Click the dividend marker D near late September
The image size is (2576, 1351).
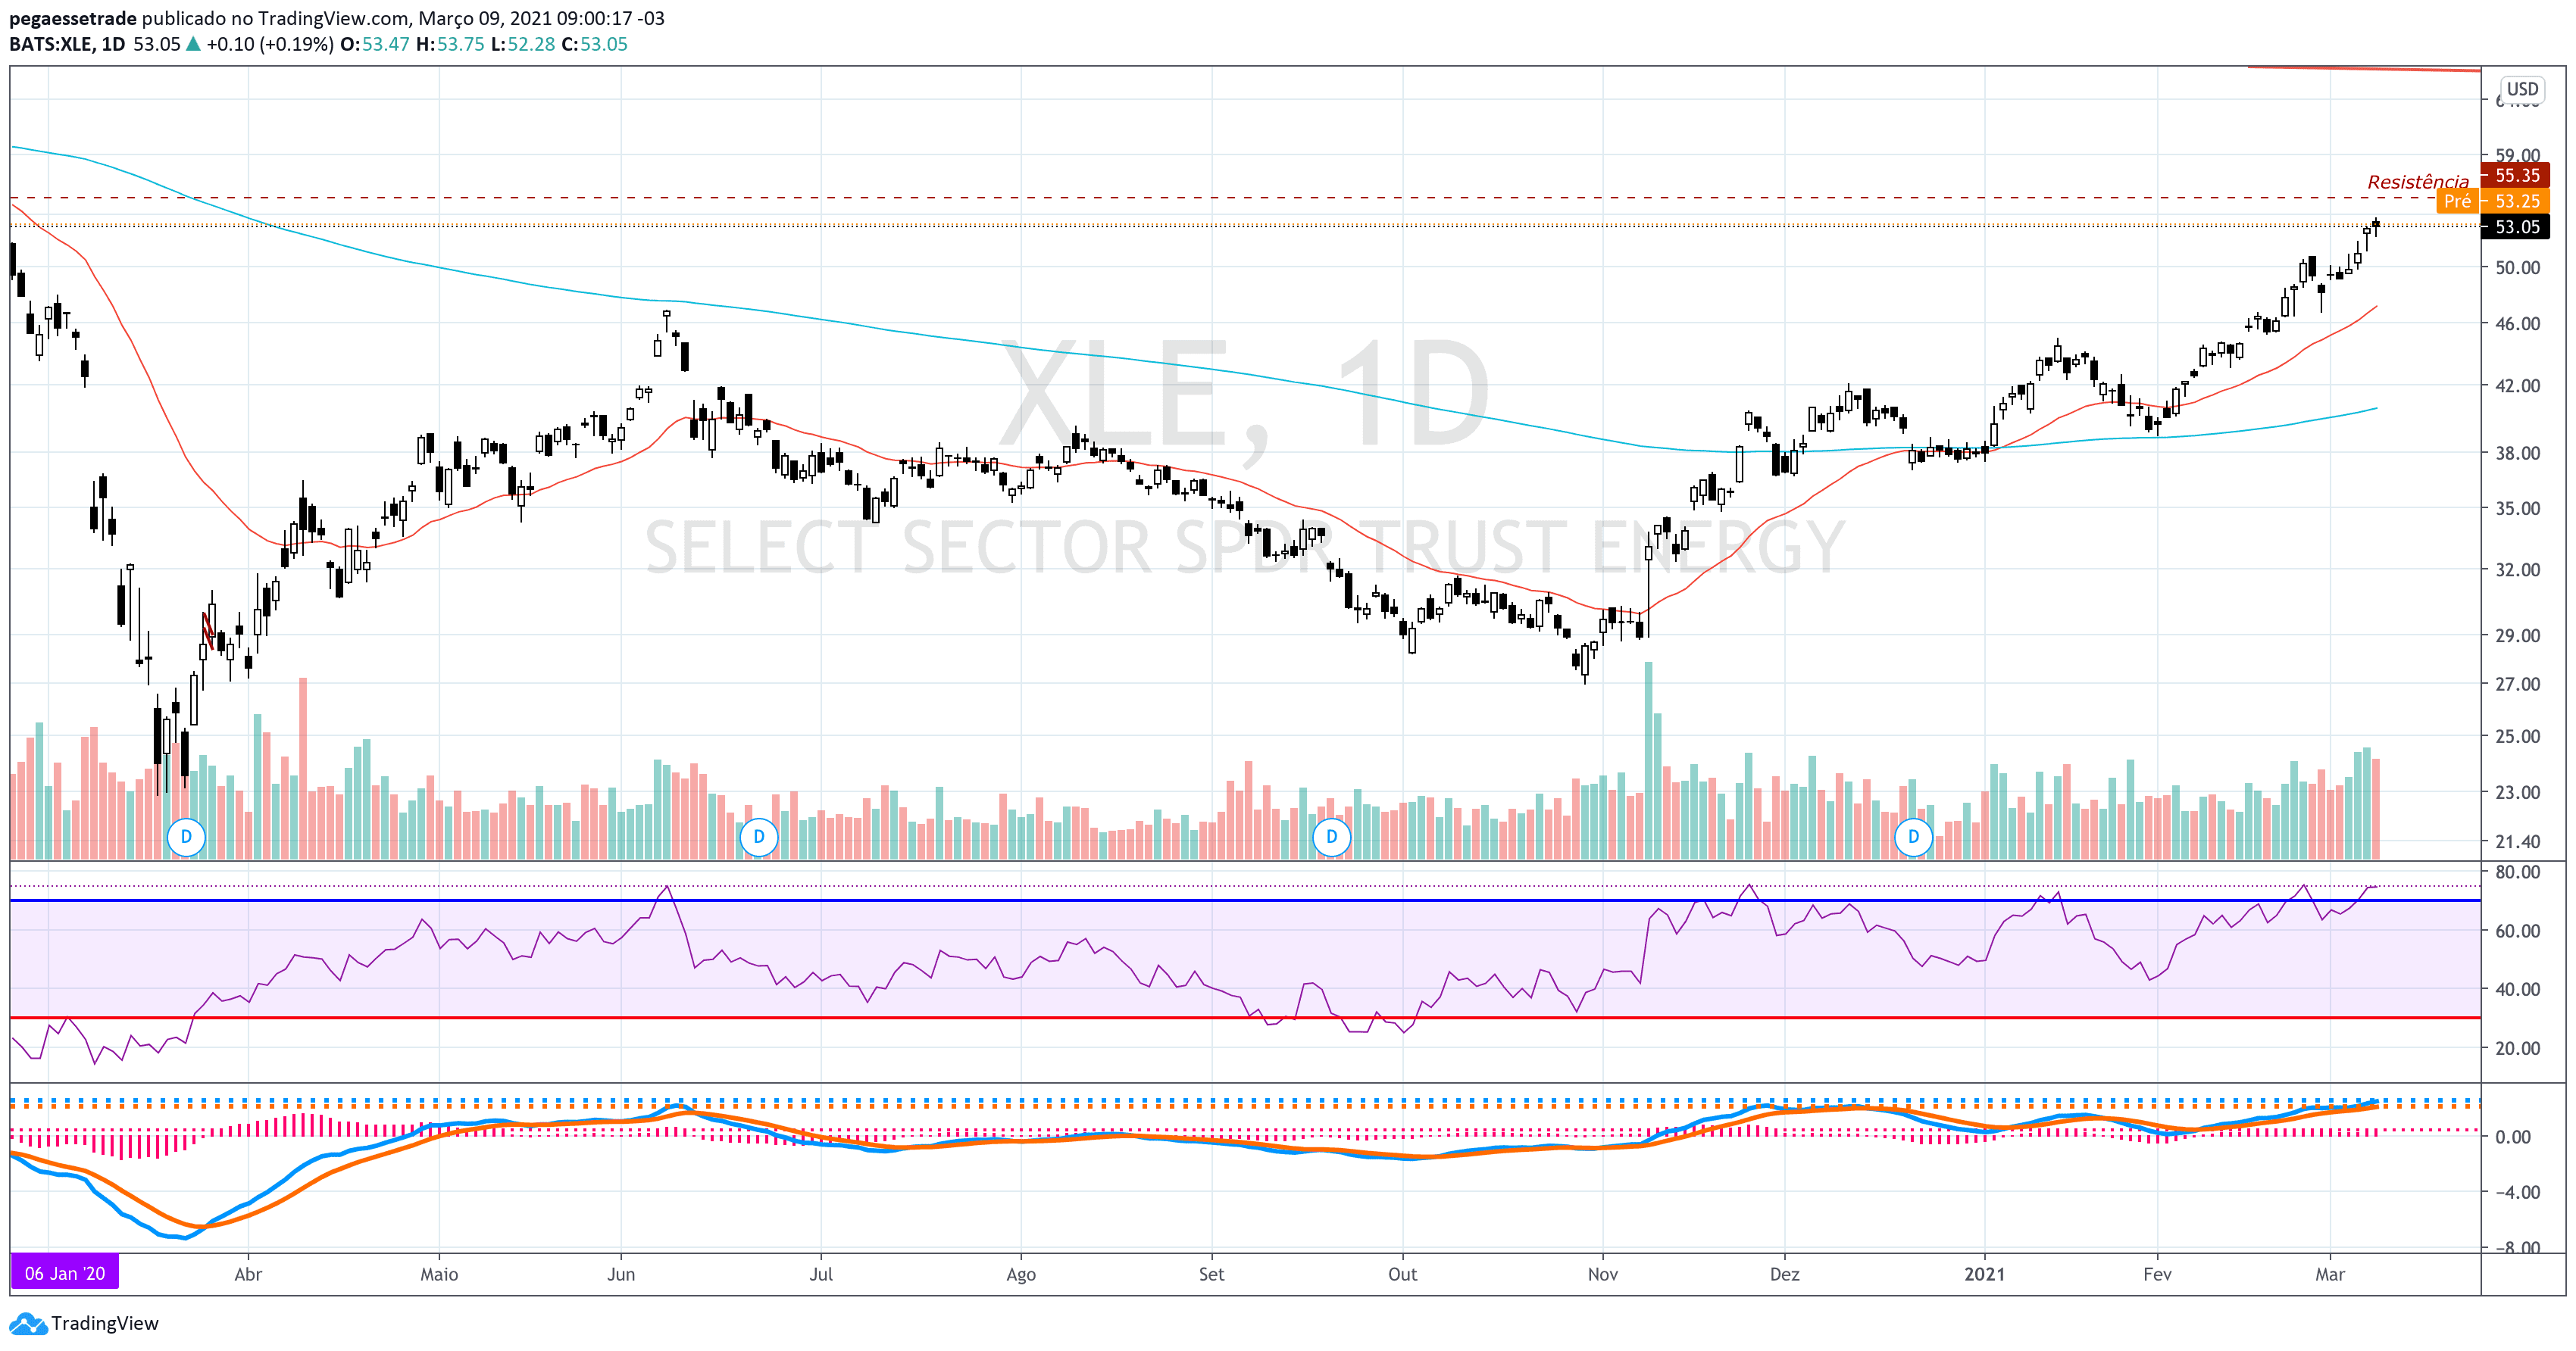click(1331, 836)
